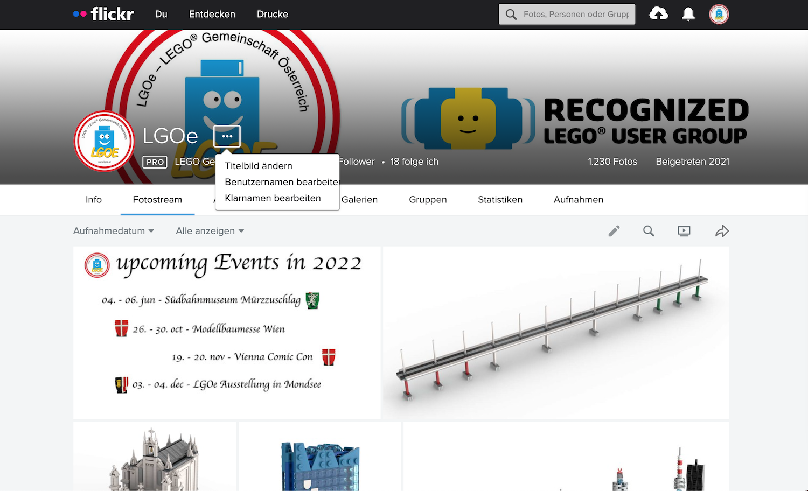
Task: Click the LGOe profile picture
Action: (105, 141)
